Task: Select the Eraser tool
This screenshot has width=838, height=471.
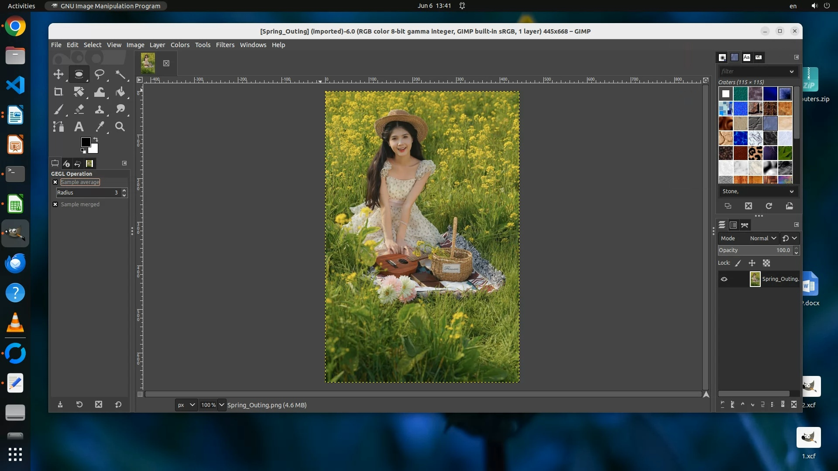Action: [79, 109]
